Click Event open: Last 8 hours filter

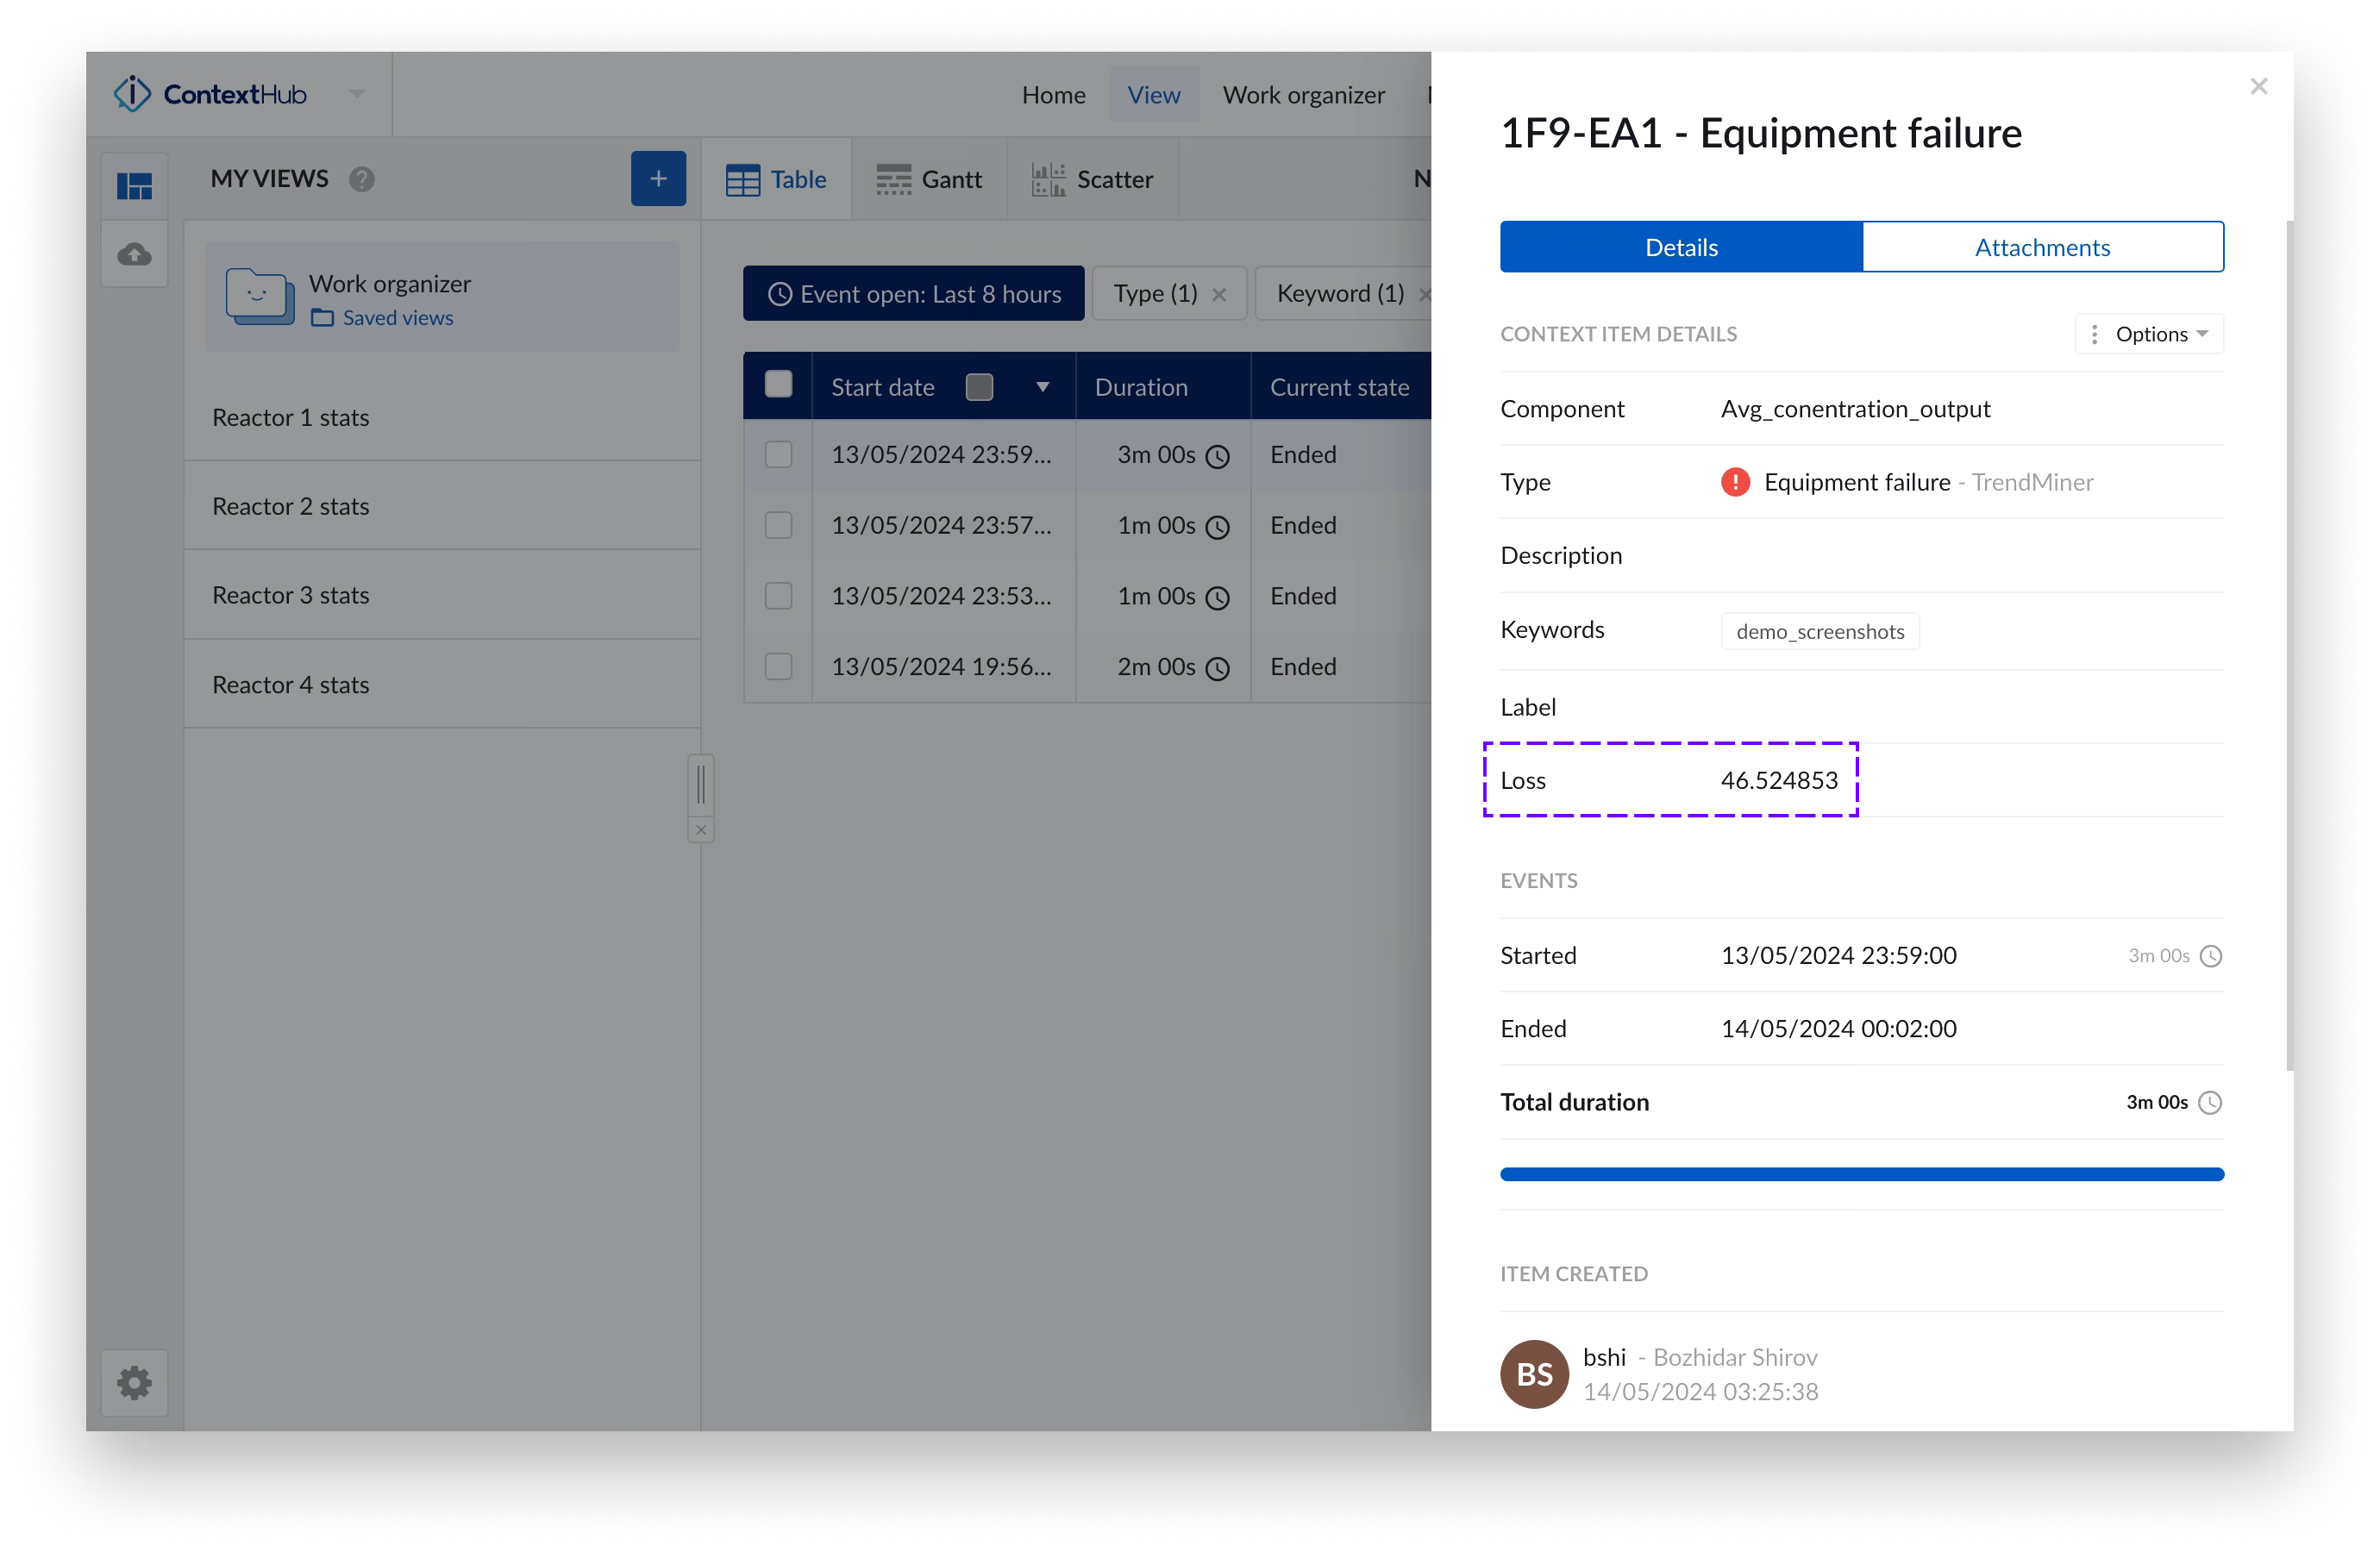coord(913,294)
